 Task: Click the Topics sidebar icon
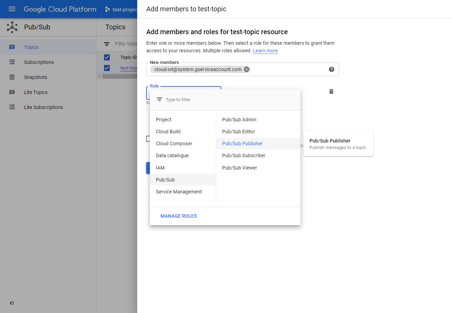click(x=12, y=47)
